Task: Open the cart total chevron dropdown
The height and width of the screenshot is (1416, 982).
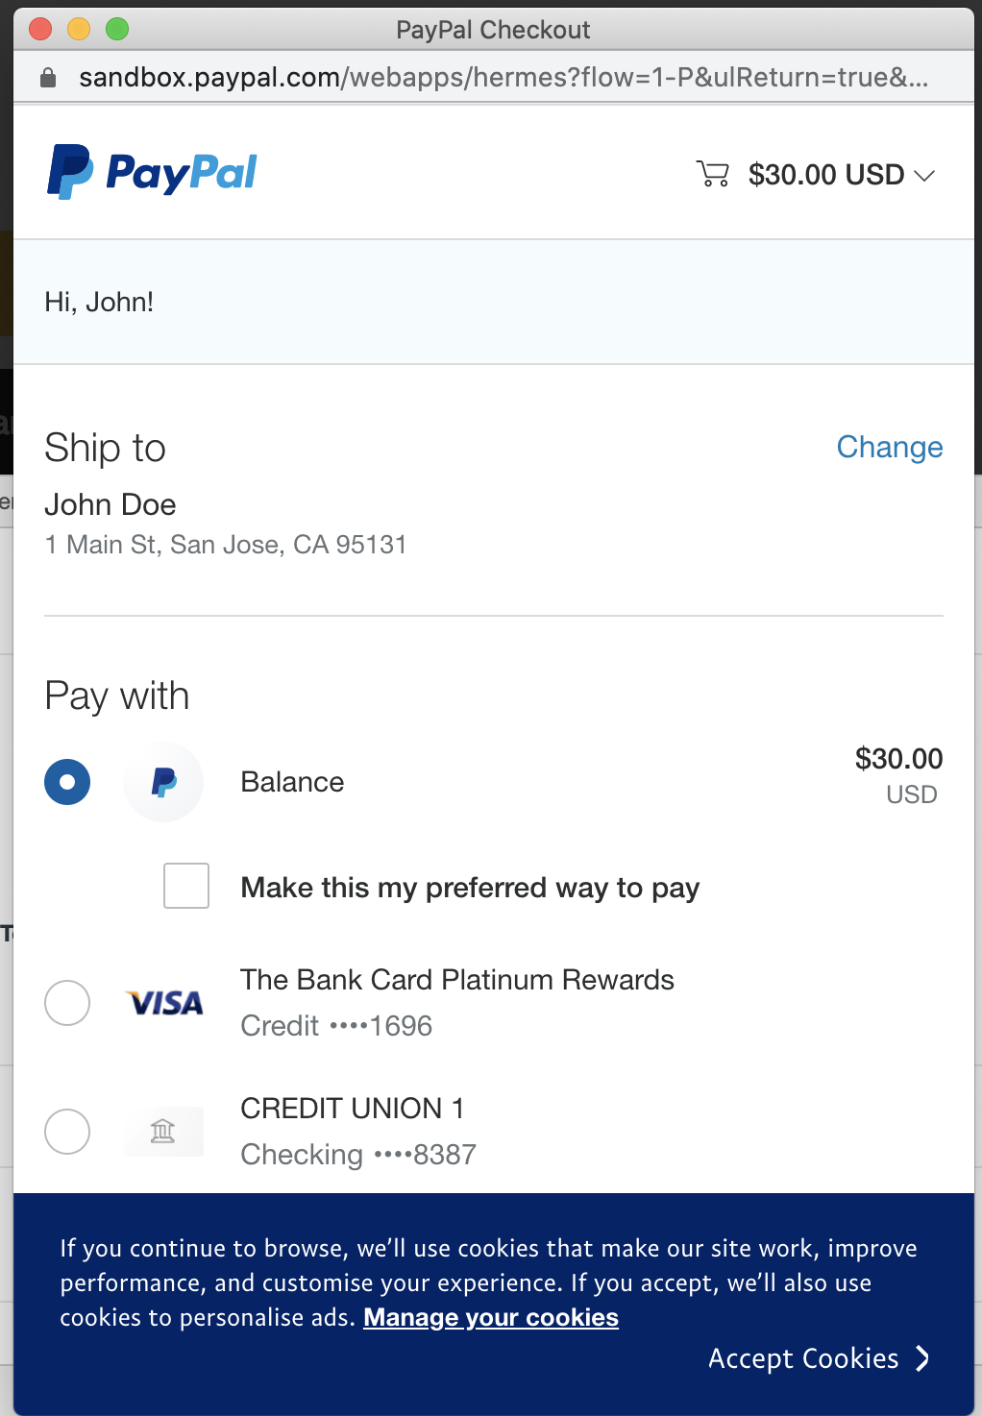Action: [924, 176]
